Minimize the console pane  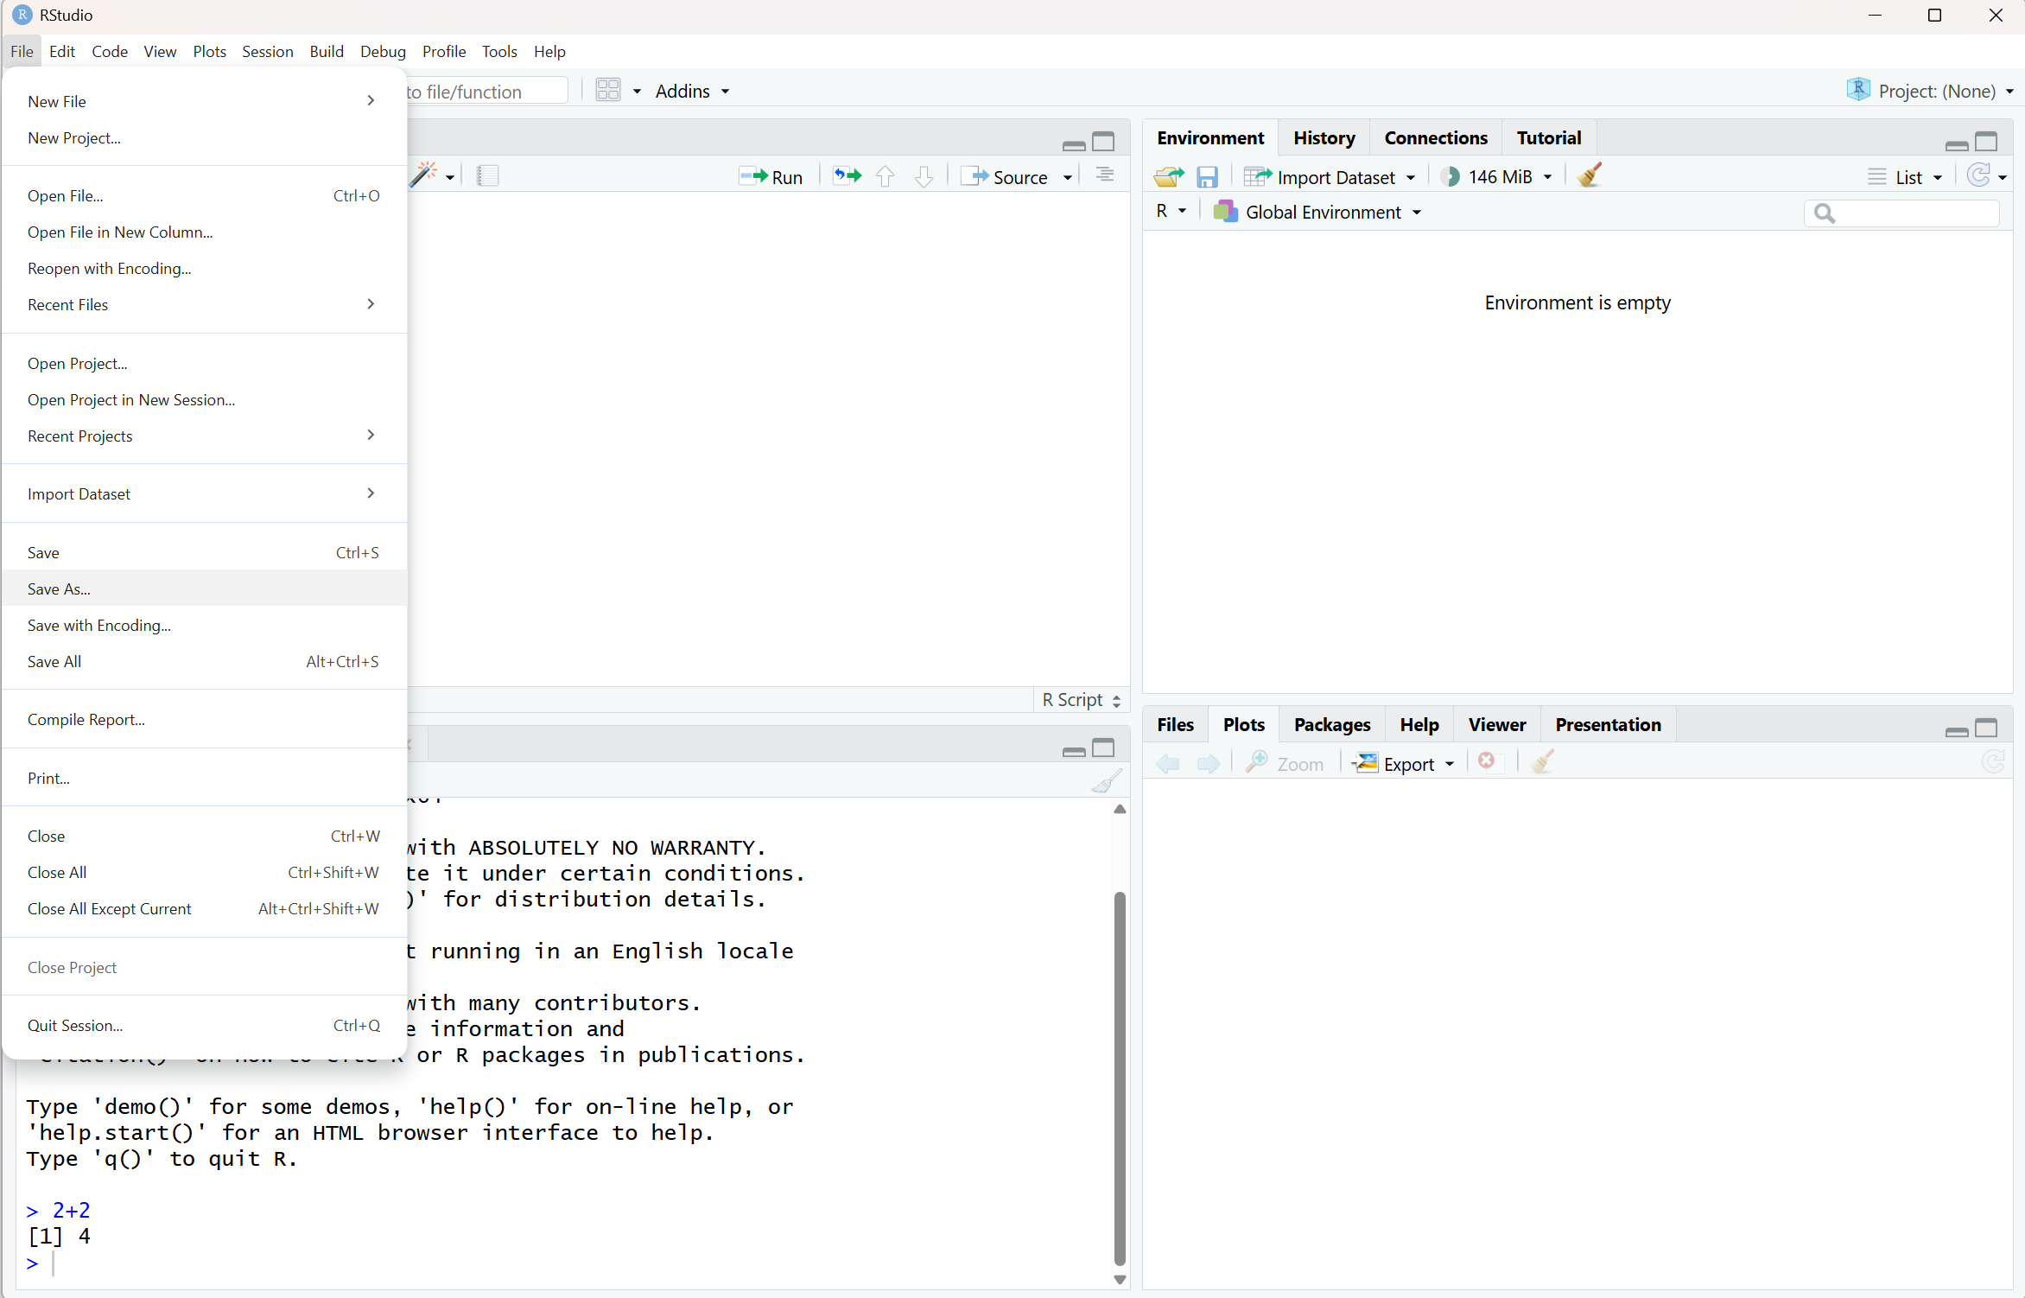pyautogui.click(x=1073, y=750)
